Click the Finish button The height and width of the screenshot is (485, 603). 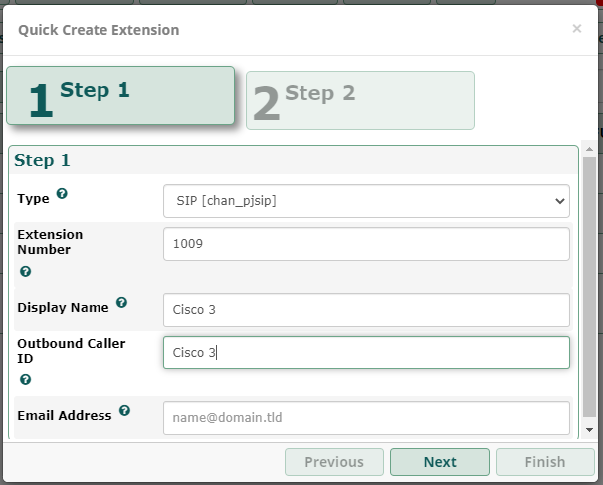click(545, 462)
